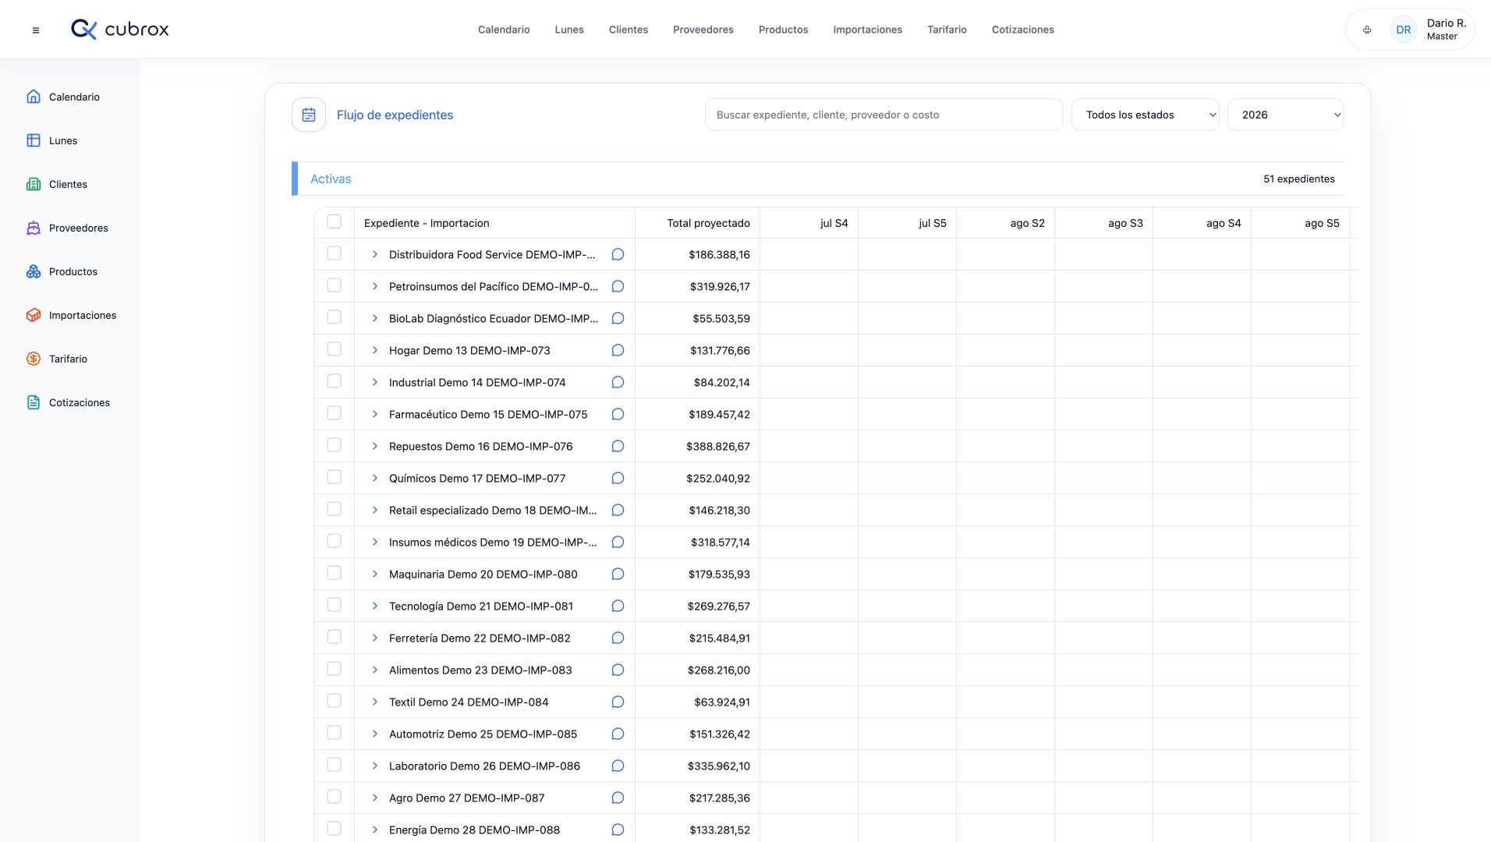Screen dimensions: 1491x842
Task: Click the $388.826,67 total for Repuestos Demo 16
Action: click(718, 446)
